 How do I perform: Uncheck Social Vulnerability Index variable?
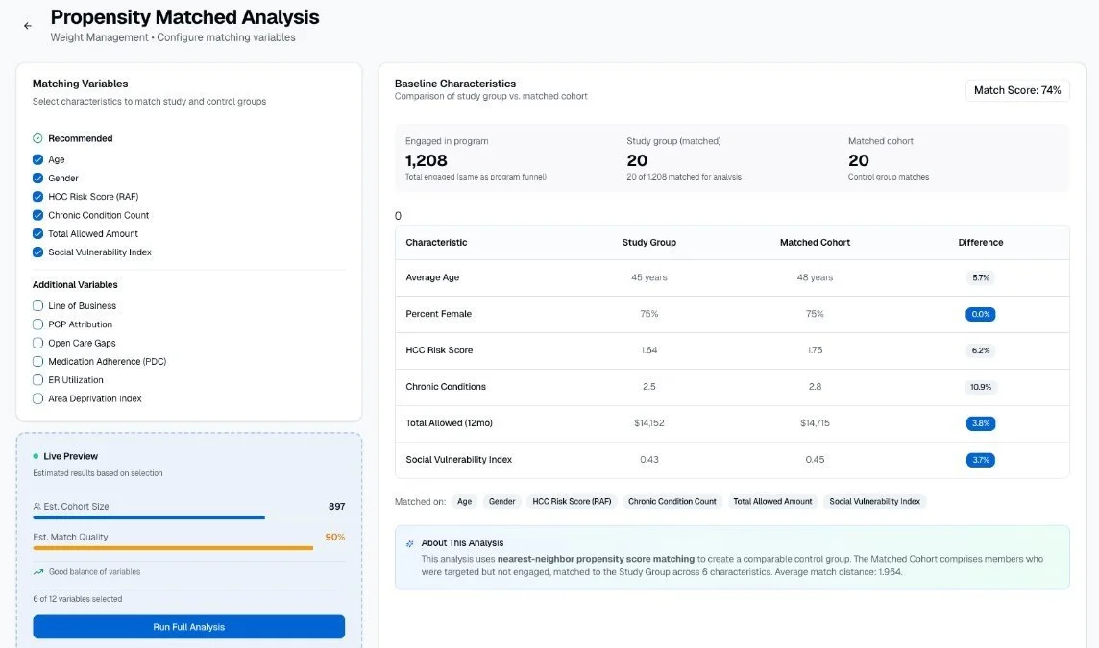pyautogui.click(x=37, y=252)
